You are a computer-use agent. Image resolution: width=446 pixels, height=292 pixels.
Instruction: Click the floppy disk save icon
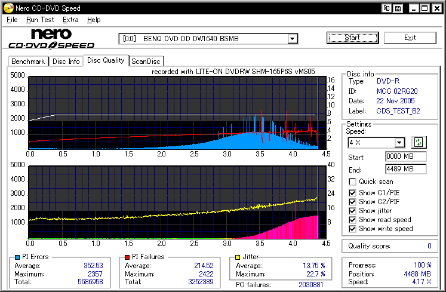398,8
